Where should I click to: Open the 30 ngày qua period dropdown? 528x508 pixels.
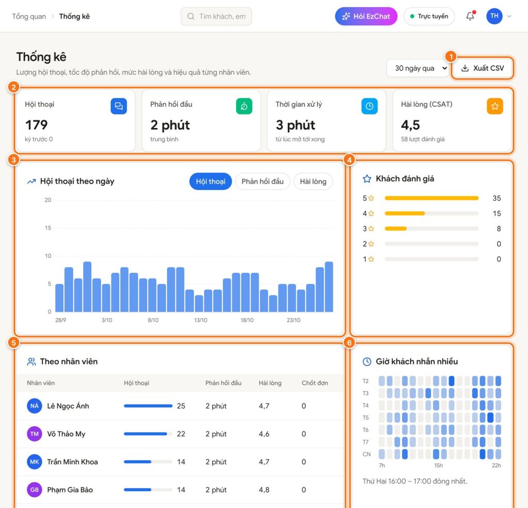click(x=418, y=68)
